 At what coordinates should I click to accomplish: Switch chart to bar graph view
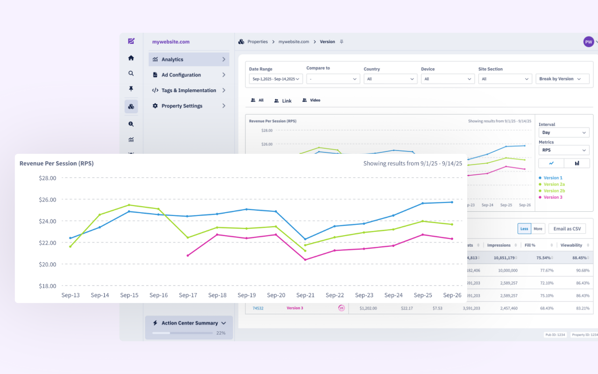pos(577,163)
